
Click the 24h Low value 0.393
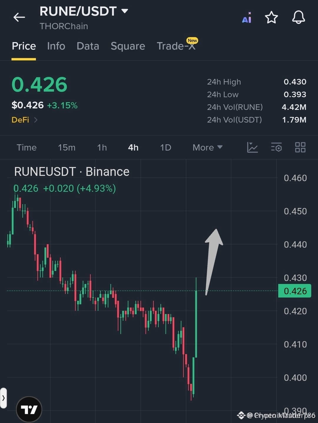295,95
